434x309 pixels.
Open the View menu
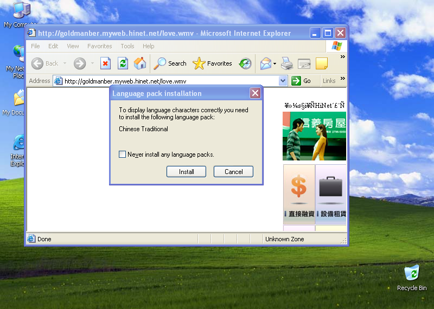[73, 46]
